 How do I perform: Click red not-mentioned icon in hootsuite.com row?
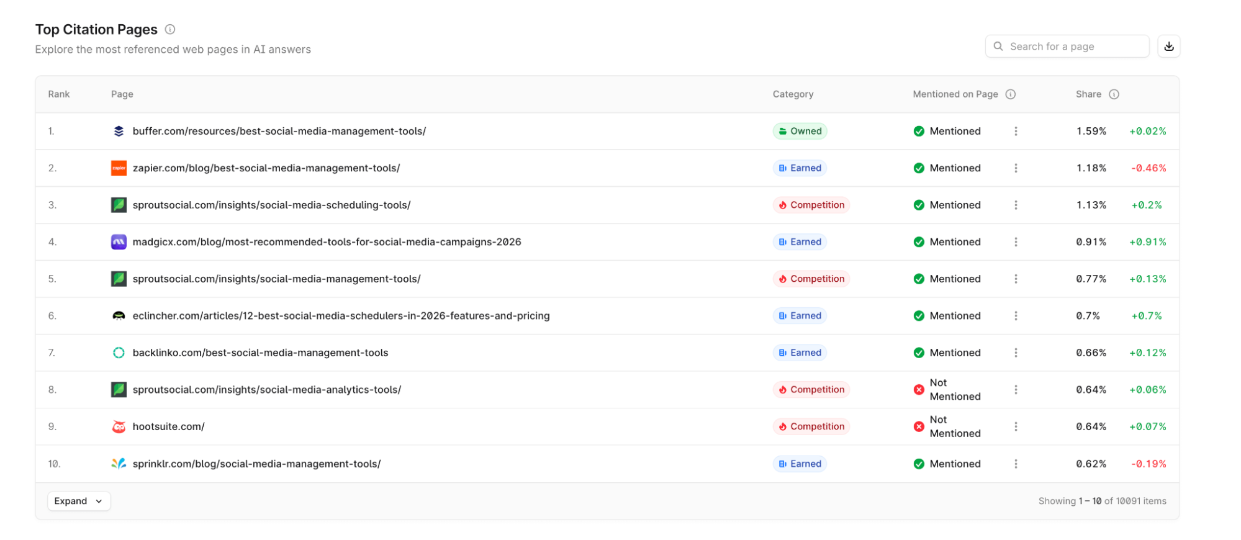[x=919, y=426]
